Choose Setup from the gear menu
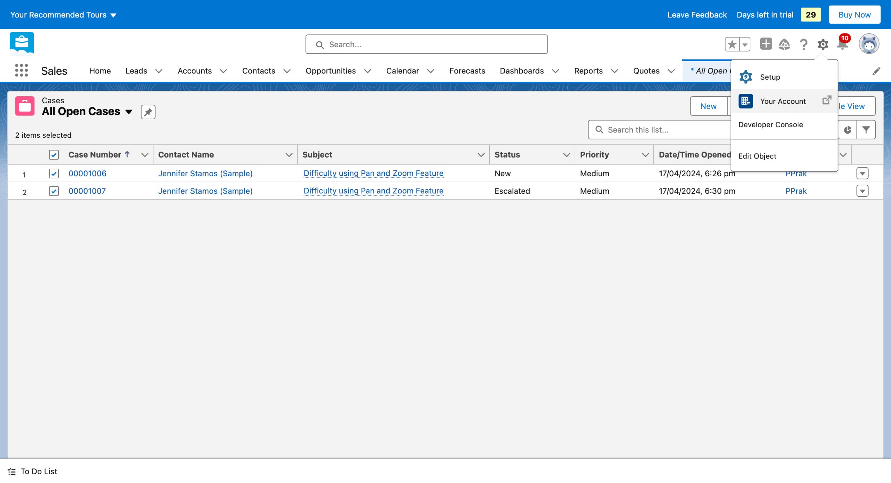This screenshot has height=483, width=891. [x=784, y=77]
